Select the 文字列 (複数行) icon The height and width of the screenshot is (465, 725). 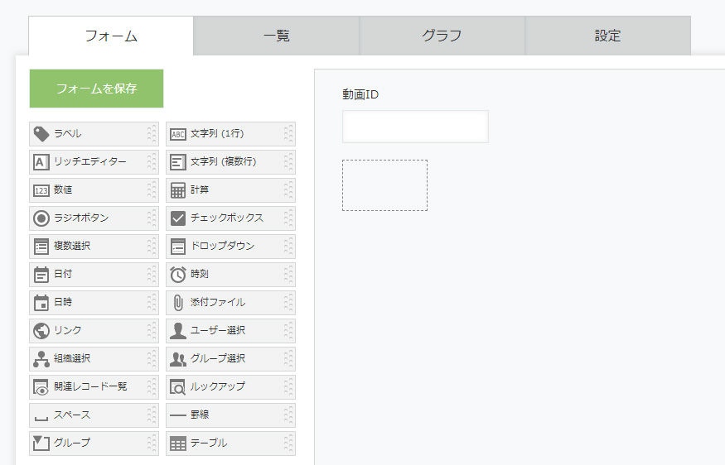point(178,162)
